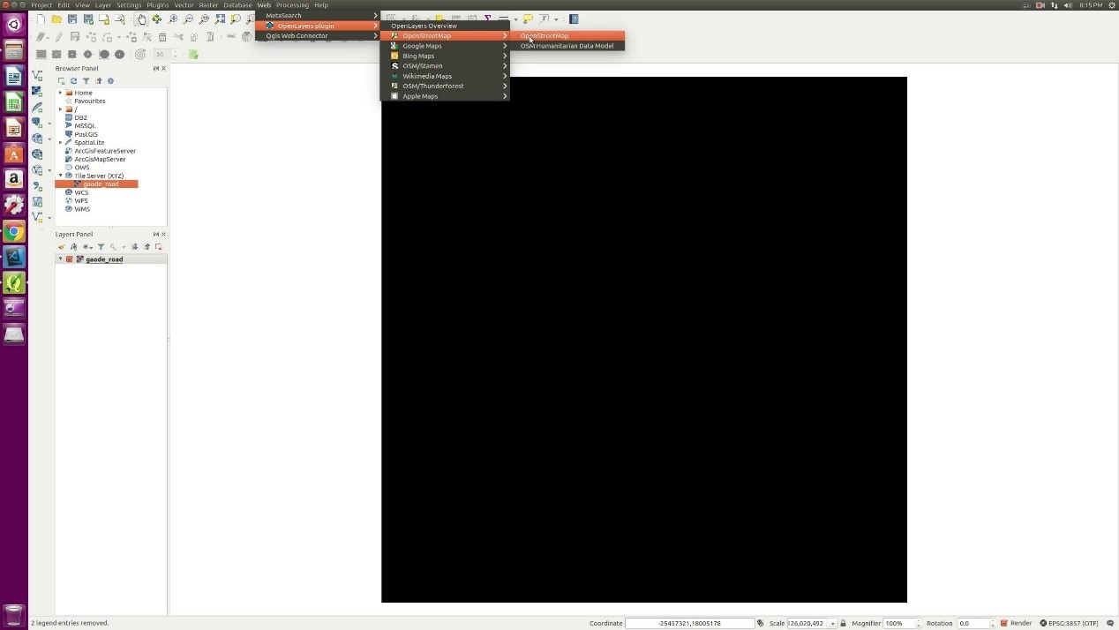Open the Google Maps submenu
The height and width of the screenshot is (630, 1119).
pos(422,46)
